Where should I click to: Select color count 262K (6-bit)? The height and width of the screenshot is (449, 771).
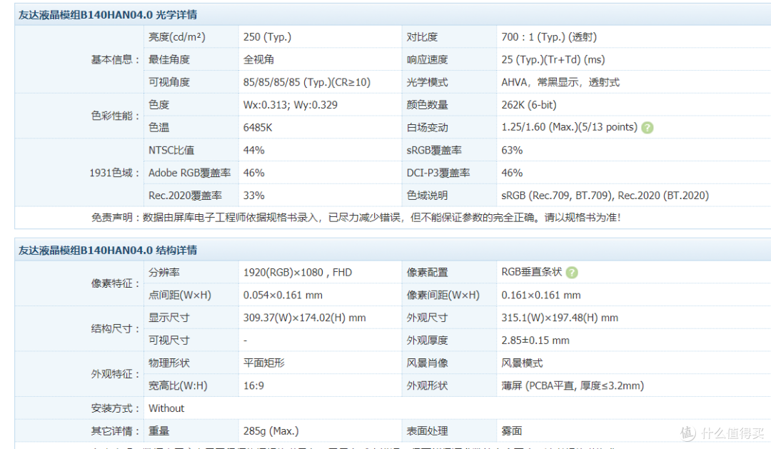point(528,105)
